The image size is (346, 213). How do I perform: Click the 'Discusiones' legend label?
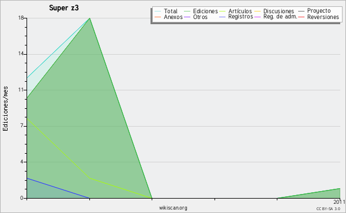tap(279, 11)
